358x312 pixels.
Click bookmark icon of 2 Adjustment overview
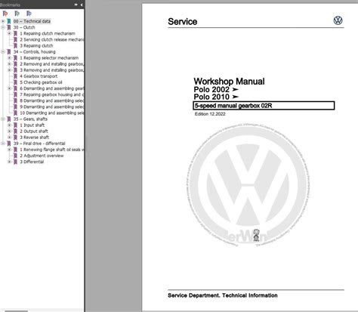[x=15, y=156]
